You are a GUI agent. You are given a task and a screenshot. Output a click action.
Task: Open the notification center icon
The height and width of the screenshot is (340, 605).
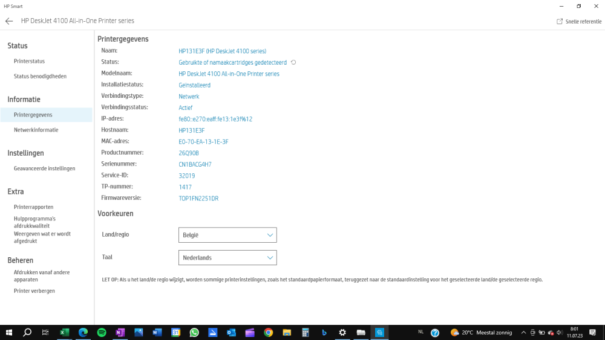(593, 333)
